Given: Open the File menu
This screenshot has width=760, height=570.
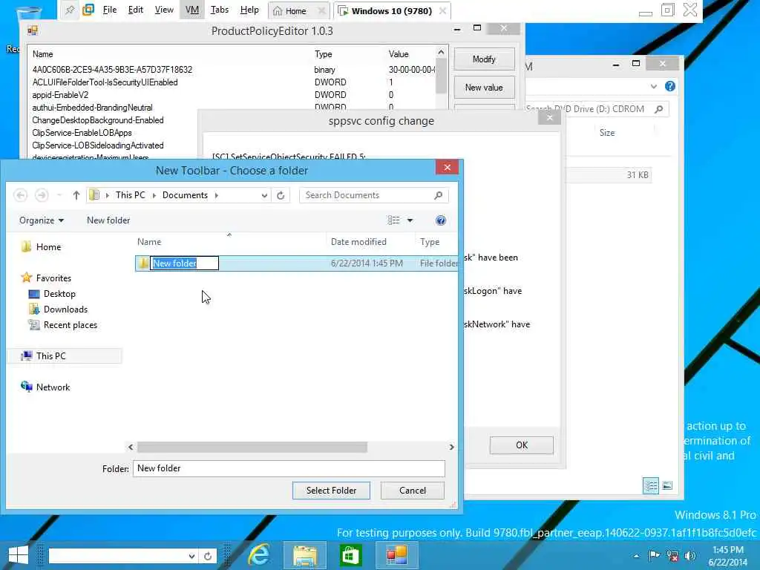Looking at the screenshot, I should 110,10.
